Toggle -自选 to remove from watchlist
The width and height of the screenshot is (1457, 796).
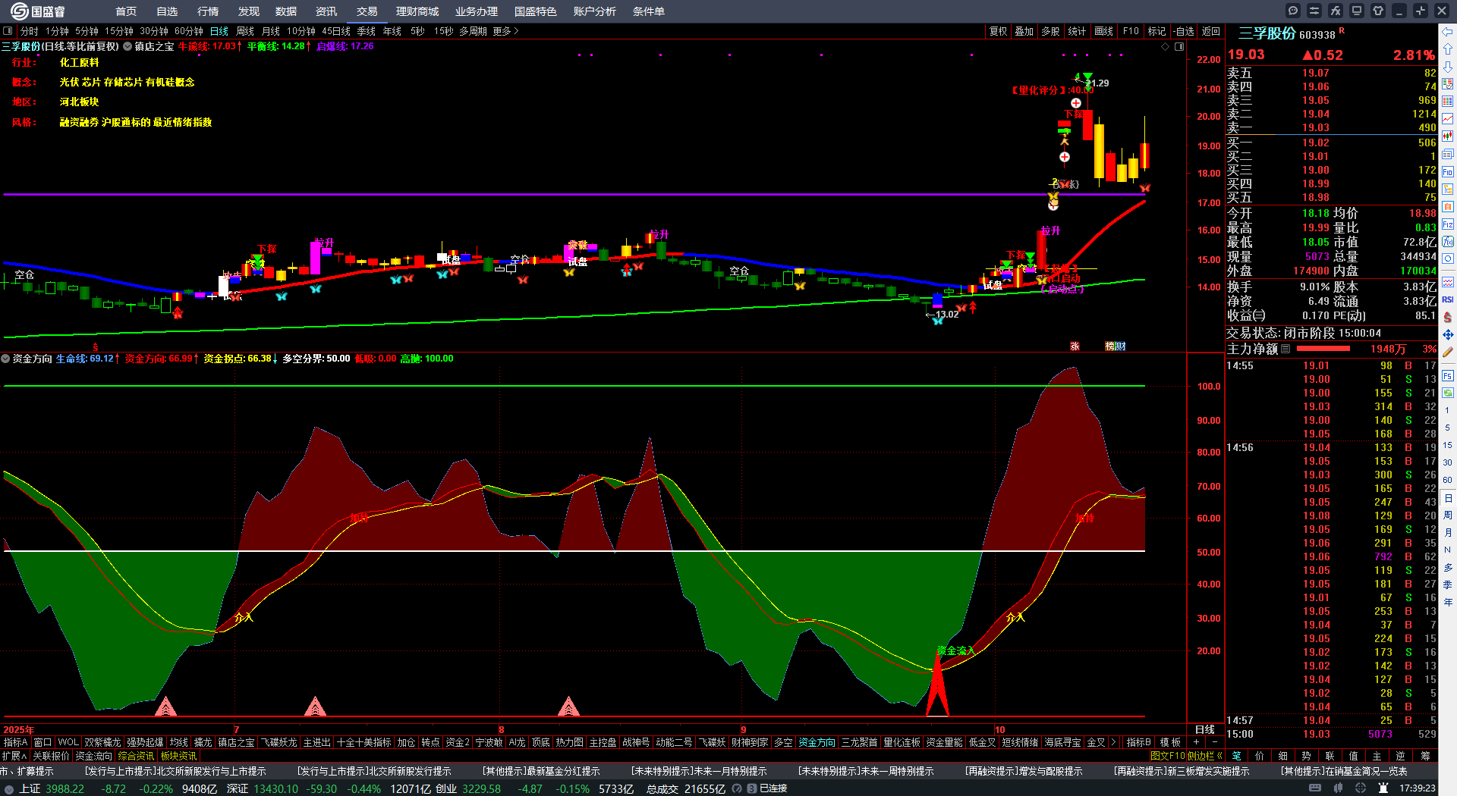1183,31
